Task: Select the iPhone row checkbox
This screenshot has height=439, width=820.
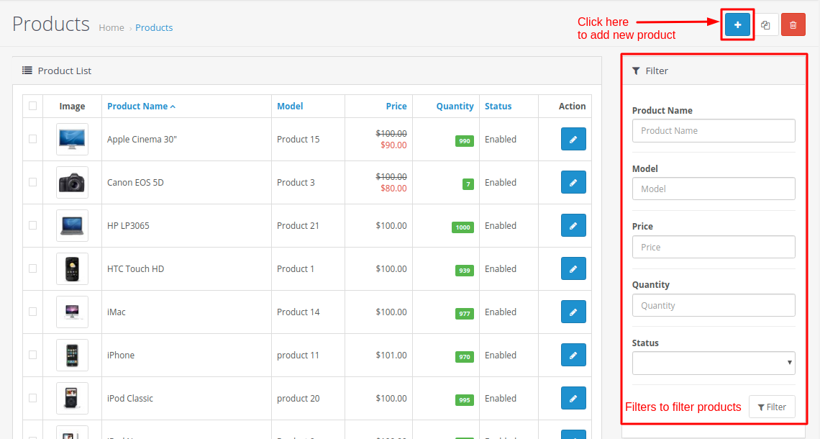Action: pos(33,355)
